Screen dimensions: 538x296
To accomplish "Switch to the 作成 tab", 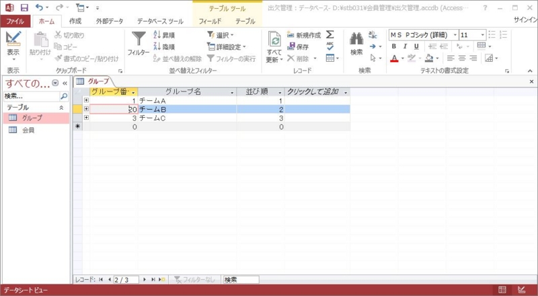I will click(75, 22).
